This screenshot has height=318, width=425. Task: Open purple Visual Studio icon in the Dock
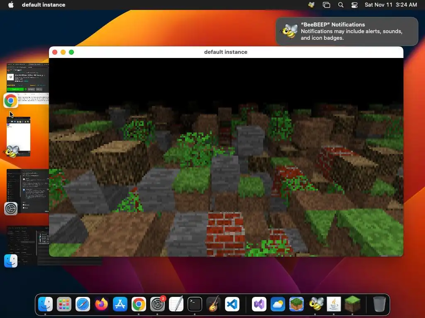click(x=259, y=304)
